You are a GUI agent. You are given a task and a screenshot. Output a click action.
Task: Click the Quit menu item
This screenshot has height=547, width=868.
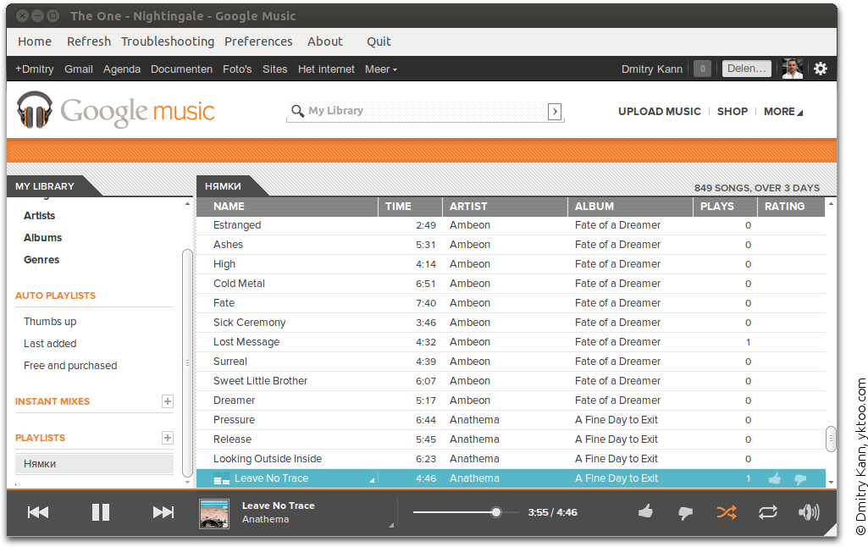379,41
